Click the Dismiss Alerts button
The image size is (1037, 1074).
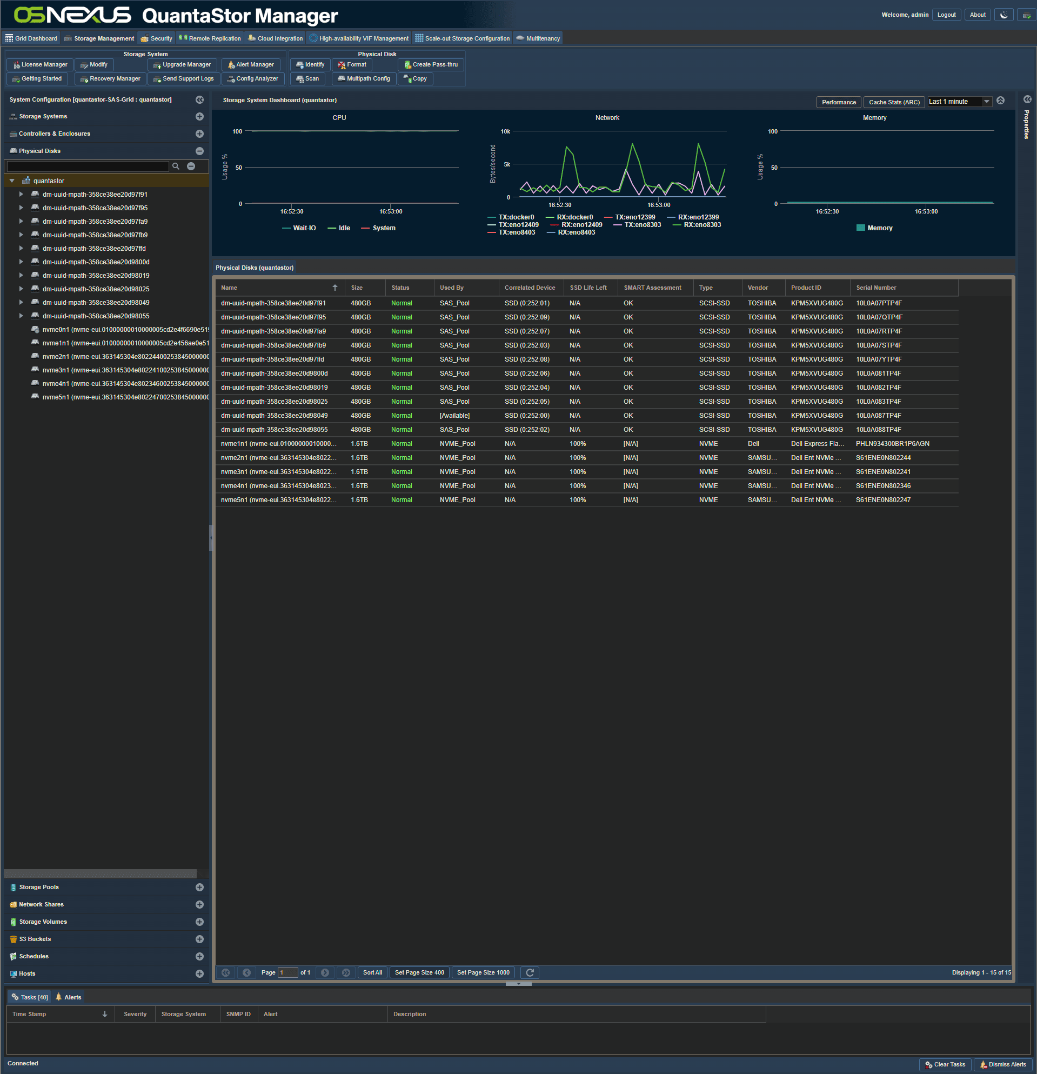[x=1002, y=1065]
